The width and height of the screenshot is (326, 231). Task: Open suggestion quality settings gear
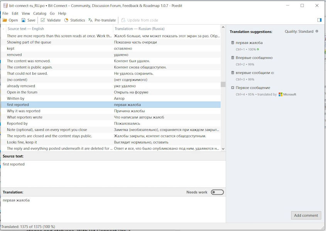[x=317, y=31]
